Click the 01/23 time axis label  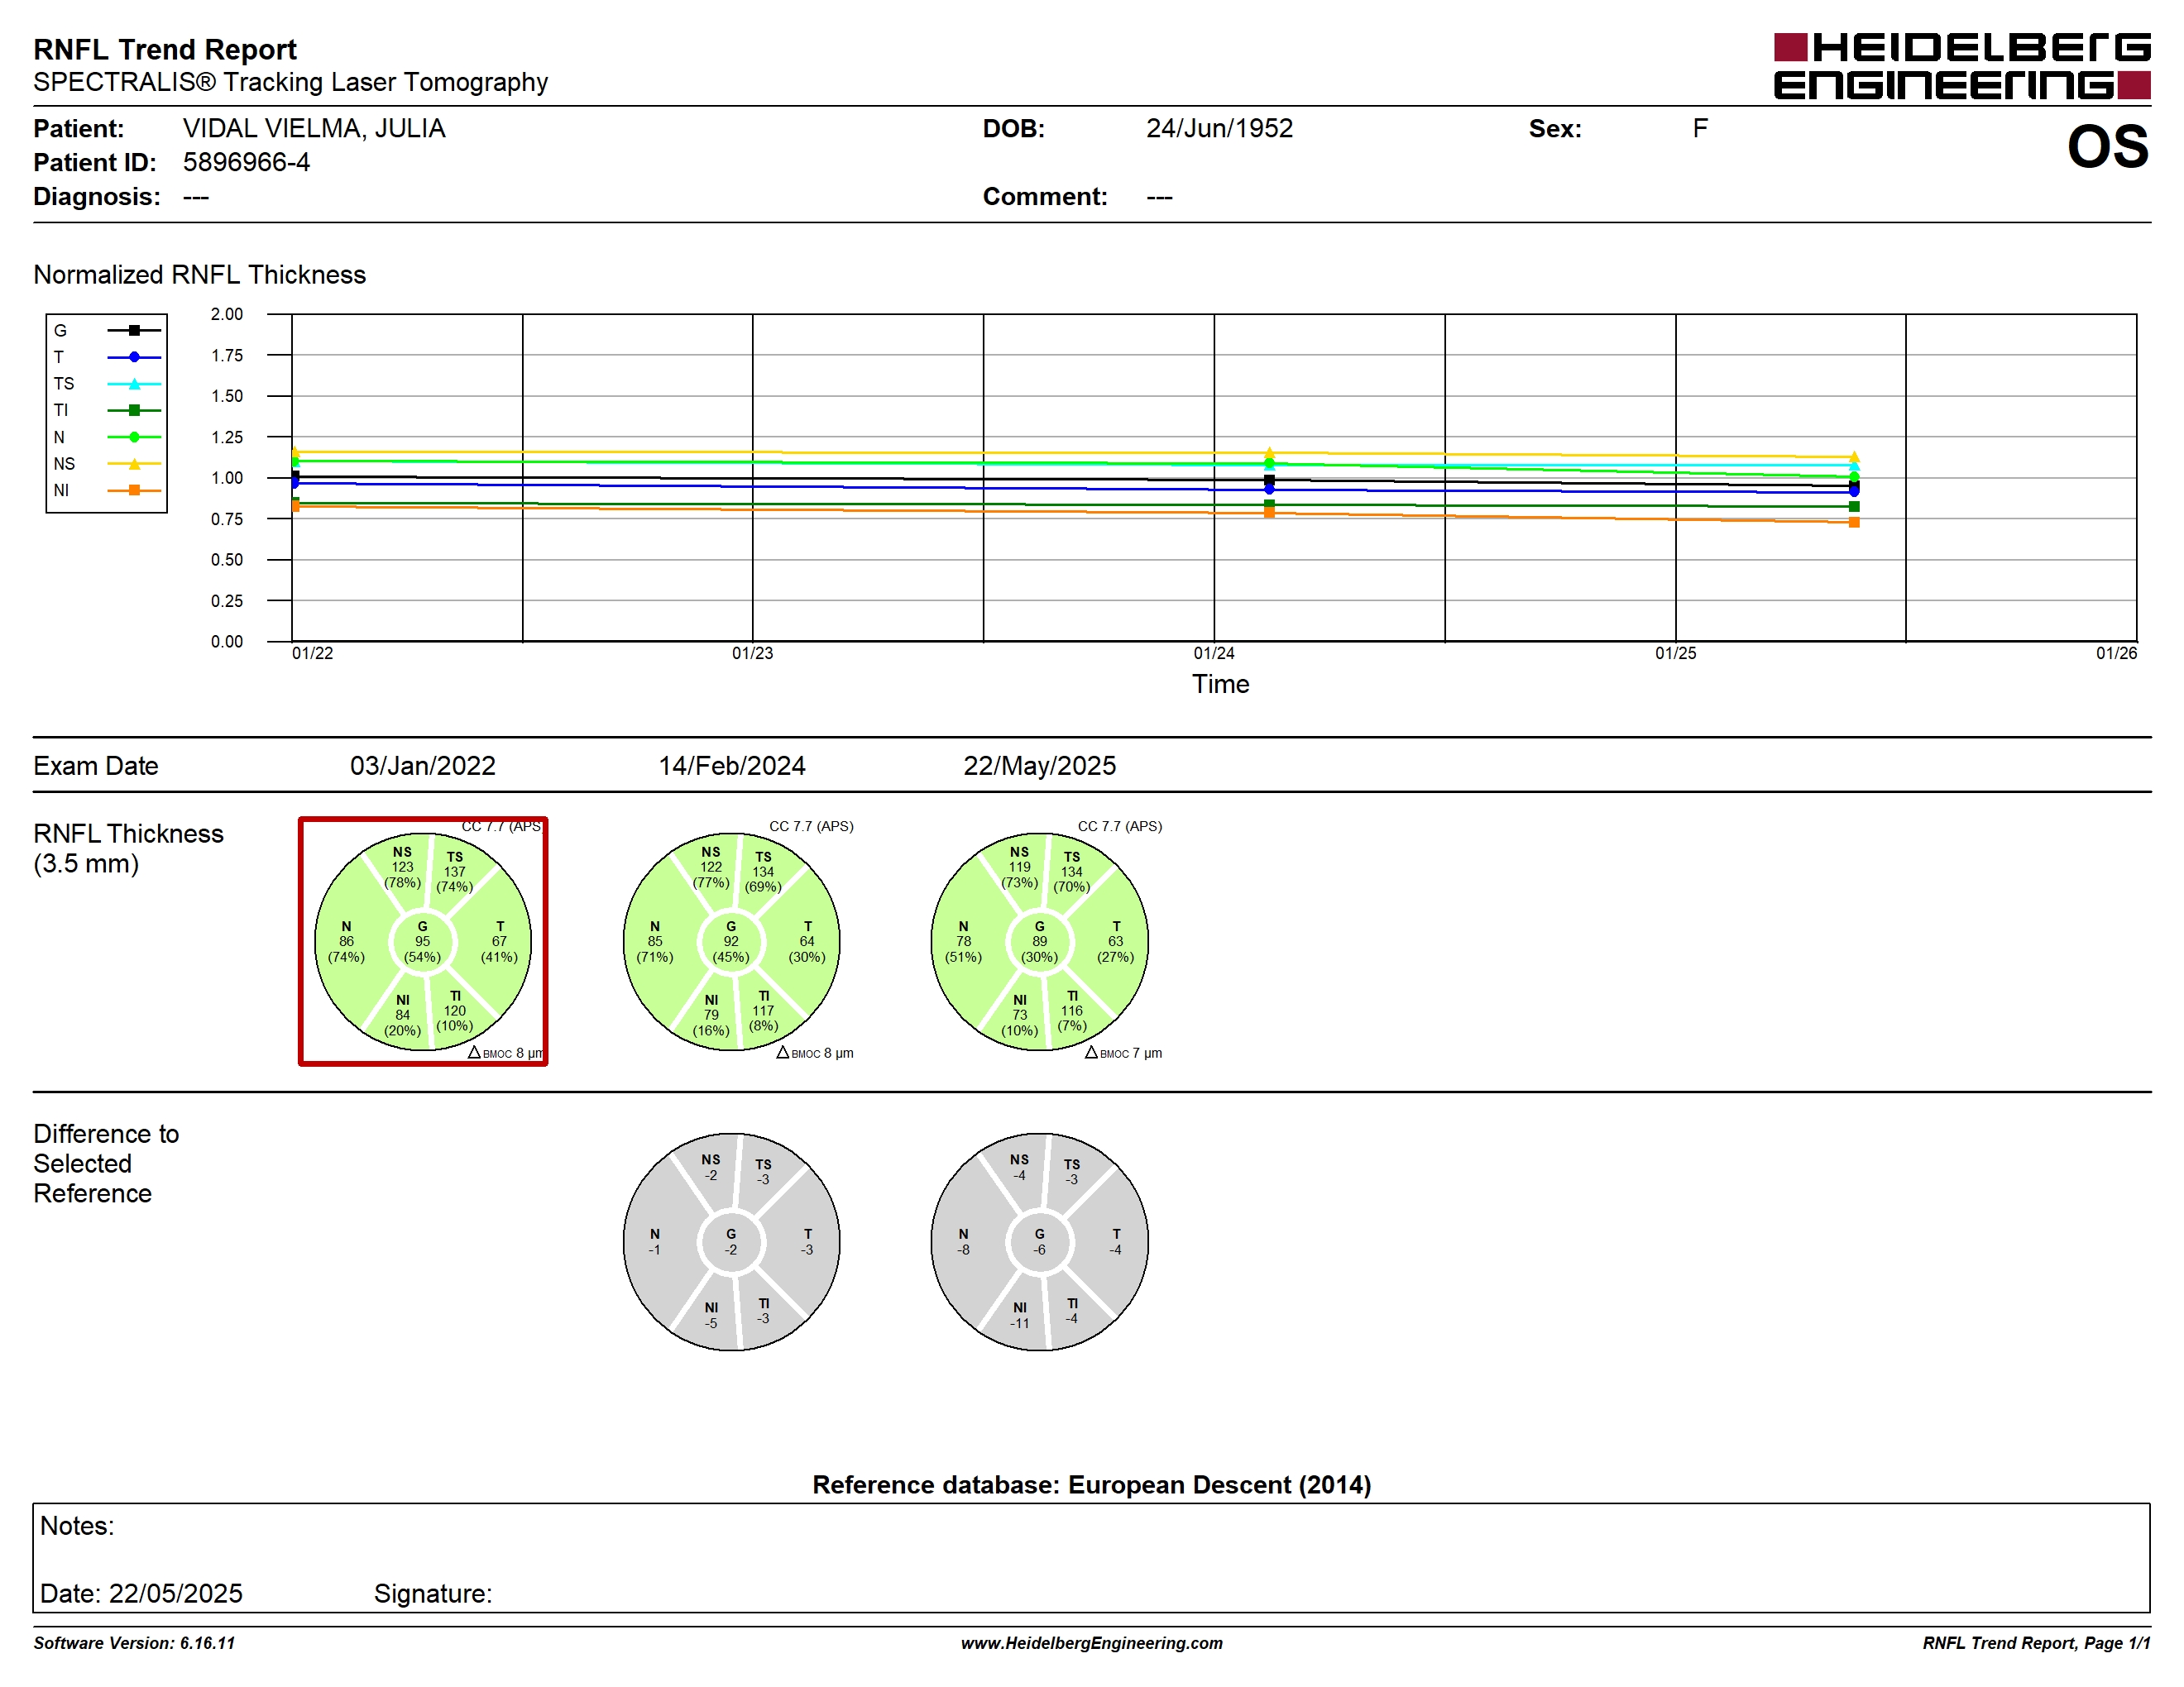pos(752,653)
